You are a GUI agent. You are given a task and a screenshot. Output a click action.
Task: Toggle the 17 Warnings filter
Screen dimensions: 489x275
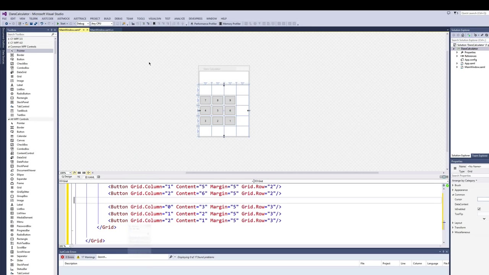click(86, 257)
